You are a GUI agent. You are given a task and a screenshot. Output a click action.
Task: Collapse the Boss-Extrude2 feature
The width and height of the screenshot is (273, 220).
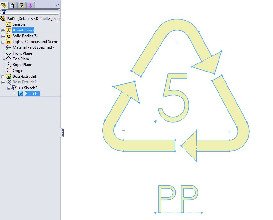point(3,82)
